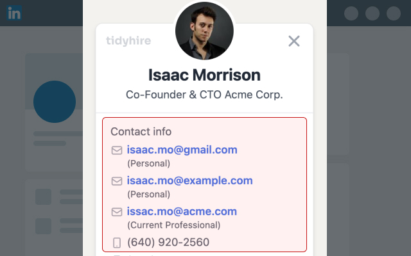Click the leftmost of three header circle icons
The image size is (411, 256).
pyautogui.click(x=351, y=13)
